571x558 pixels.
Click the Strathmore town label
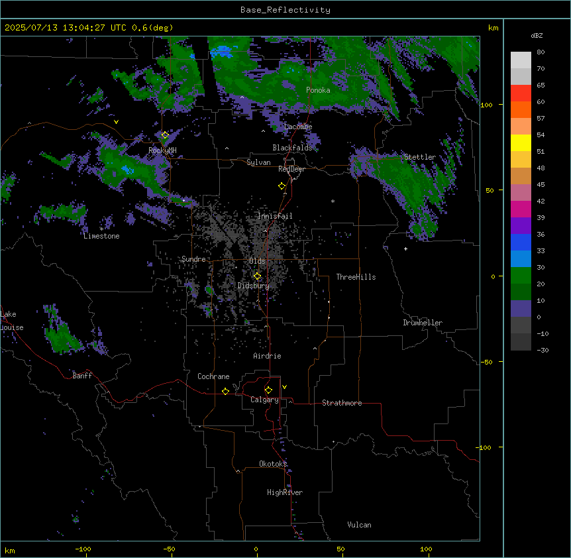pos(342,403)
